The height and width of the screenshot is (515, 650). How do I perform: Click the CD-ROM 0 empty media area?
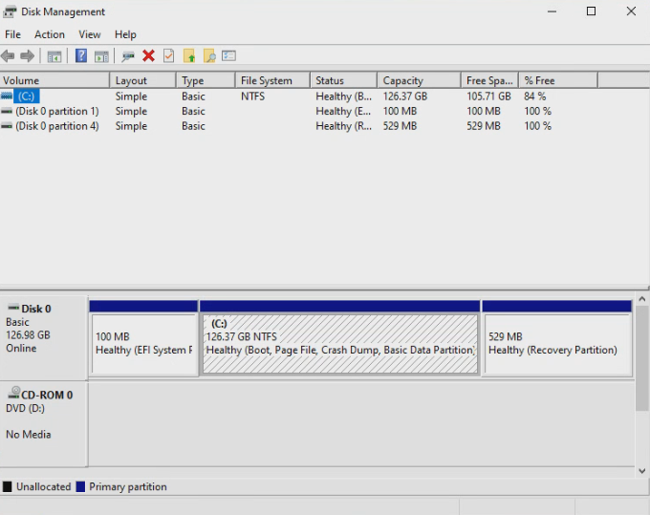361,424
